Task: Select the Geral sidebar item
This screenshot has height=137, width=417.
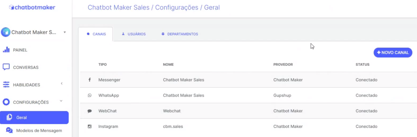Action: (x=34, y=117)
